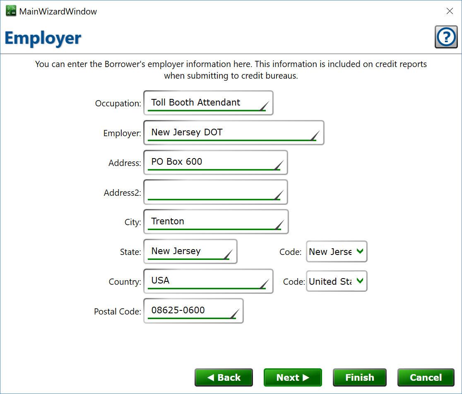Click the Occupation label
This screenshot has height=394, width=462.
pos(118,103)
